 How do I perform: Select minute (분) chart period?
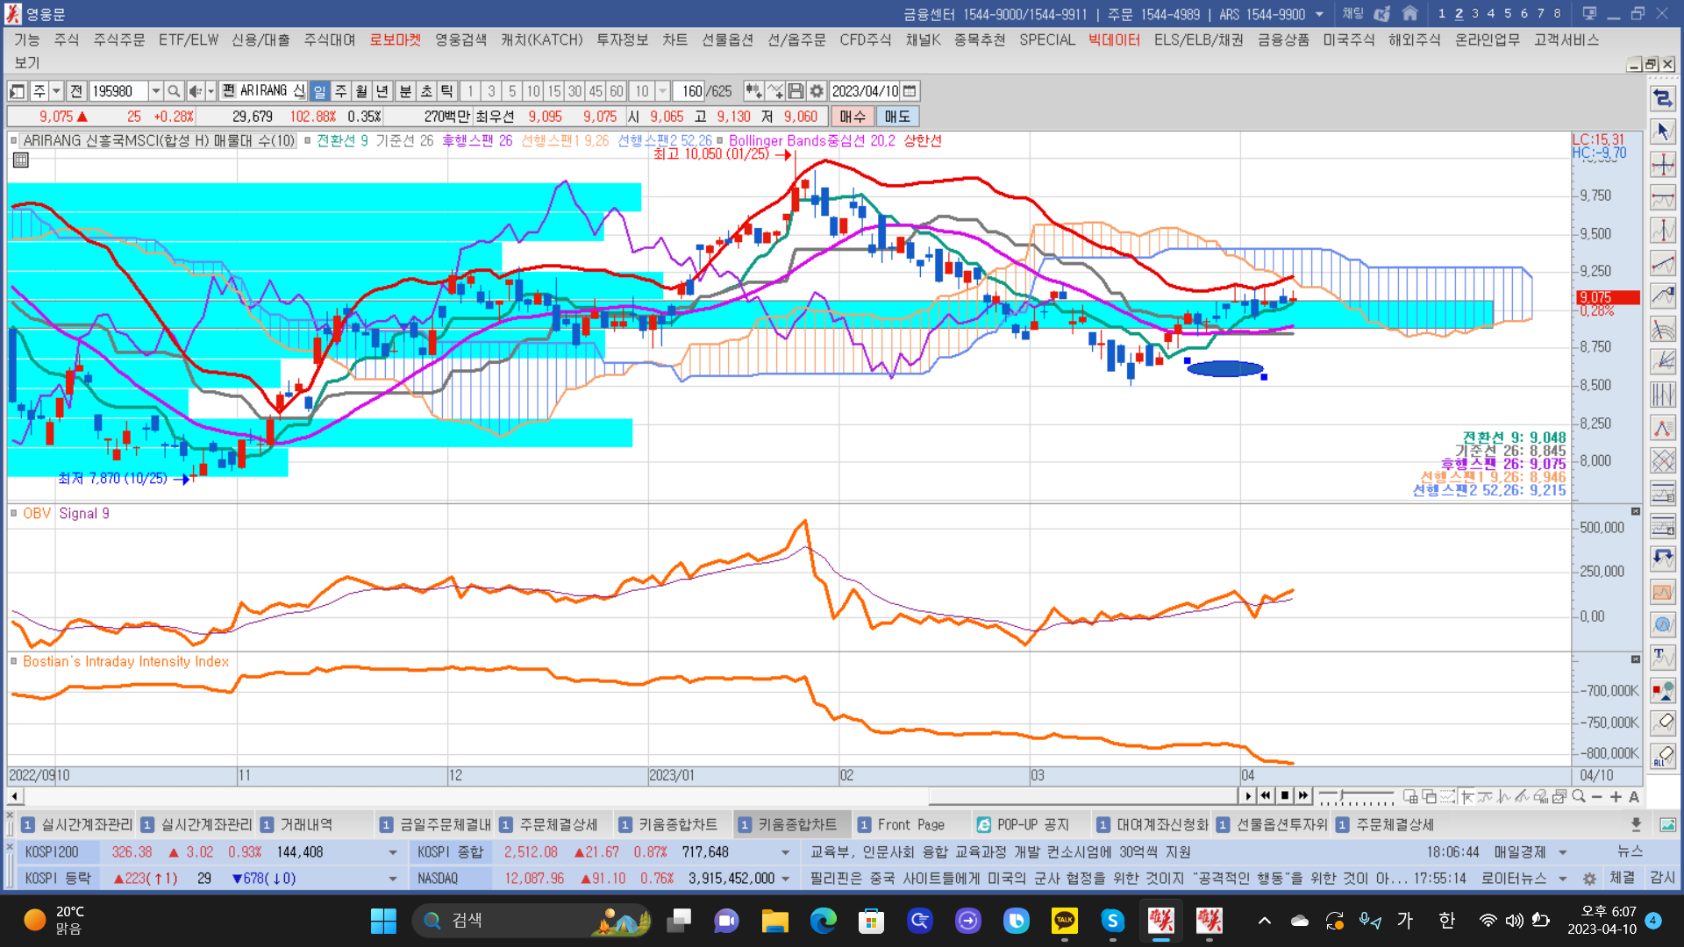pos(404,91)
